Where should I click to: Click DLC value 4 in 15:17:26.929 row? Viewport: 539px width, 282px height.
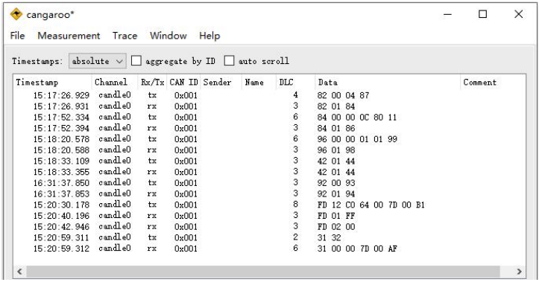(x=295, y=95)
